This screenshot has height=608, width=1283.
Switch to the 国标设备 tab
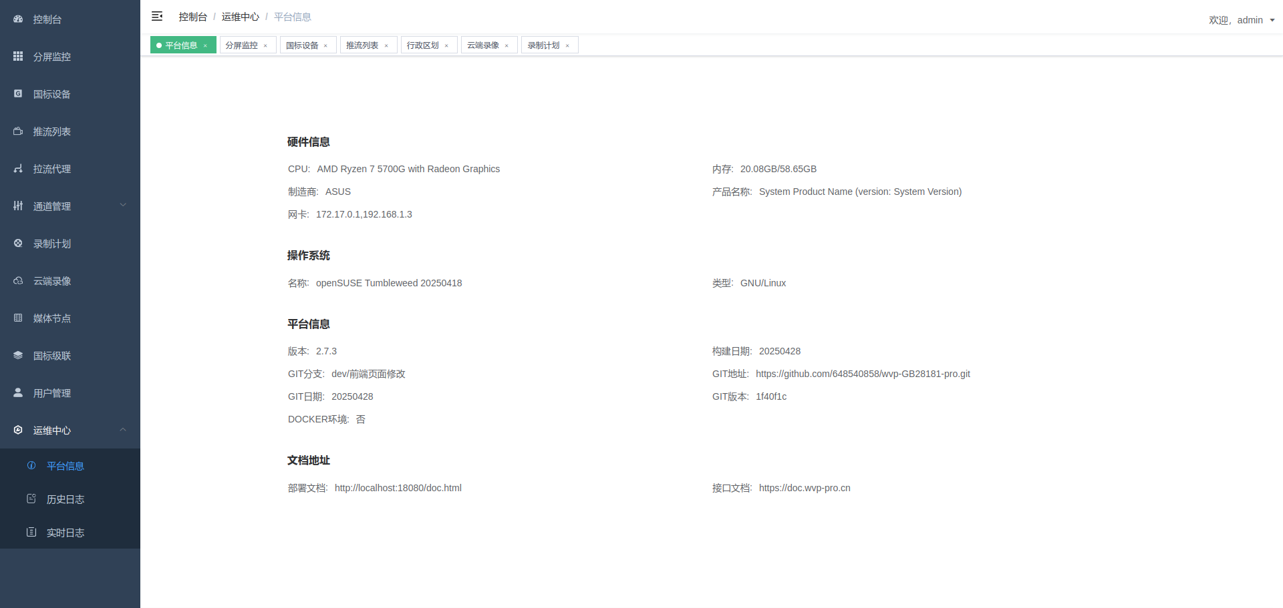coord(302,45)
